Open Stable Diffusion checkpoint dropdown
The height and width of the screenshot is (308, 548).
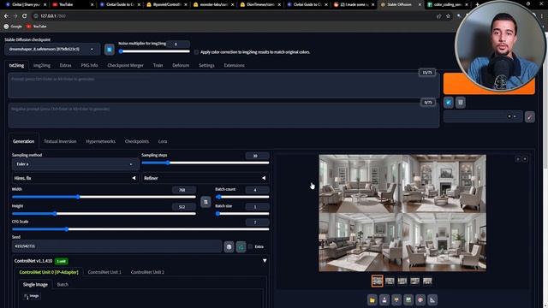[x=51, y=50]
